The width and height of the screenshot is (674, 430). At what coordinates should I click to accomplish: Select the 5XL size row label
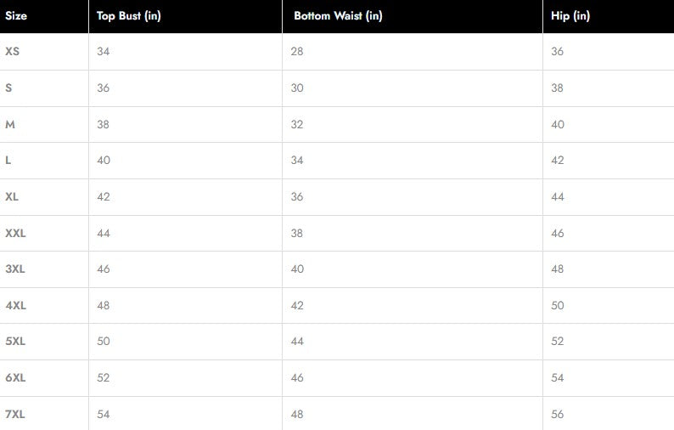(15, 341)
